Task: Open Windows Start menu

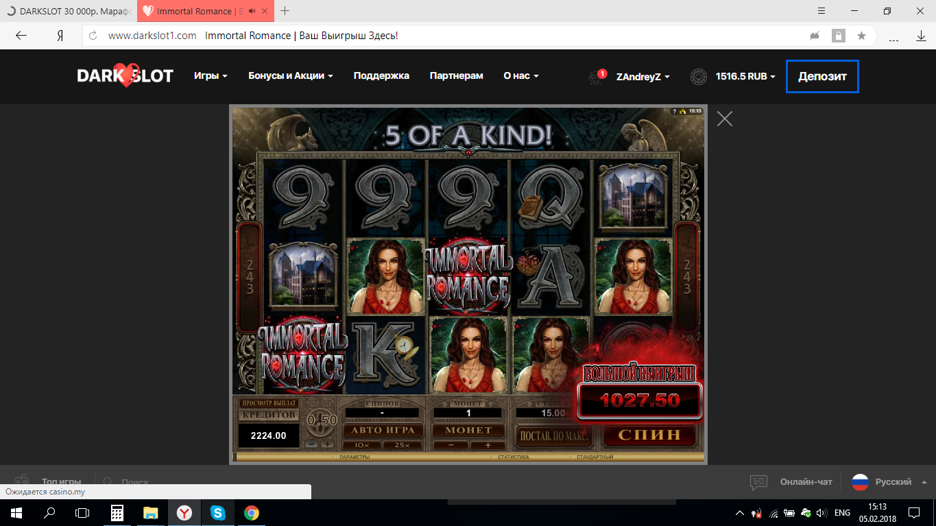Action: click(16, 512)
